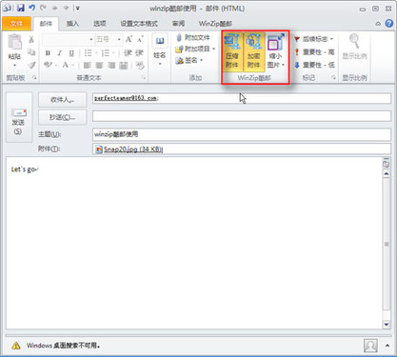The image size is (397, 357).
Task: Click the font color A button
Action: coord(66,65)
